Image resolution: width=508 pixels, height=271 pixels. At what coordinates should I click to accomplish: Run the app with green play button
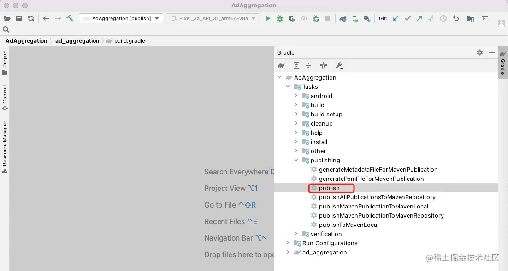click(x=268, y=18)
